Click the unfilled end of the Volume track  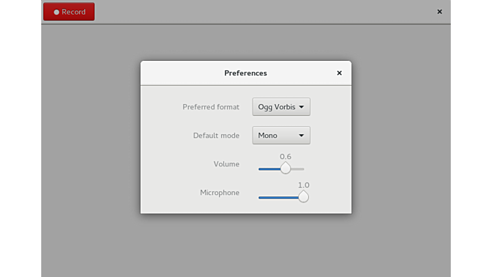tap(298, 169)
